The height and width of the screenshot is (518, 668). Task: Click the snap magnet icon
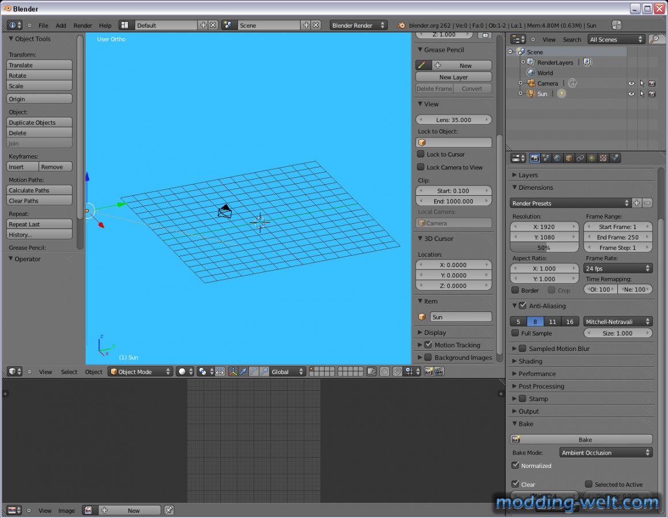[397, 372]
